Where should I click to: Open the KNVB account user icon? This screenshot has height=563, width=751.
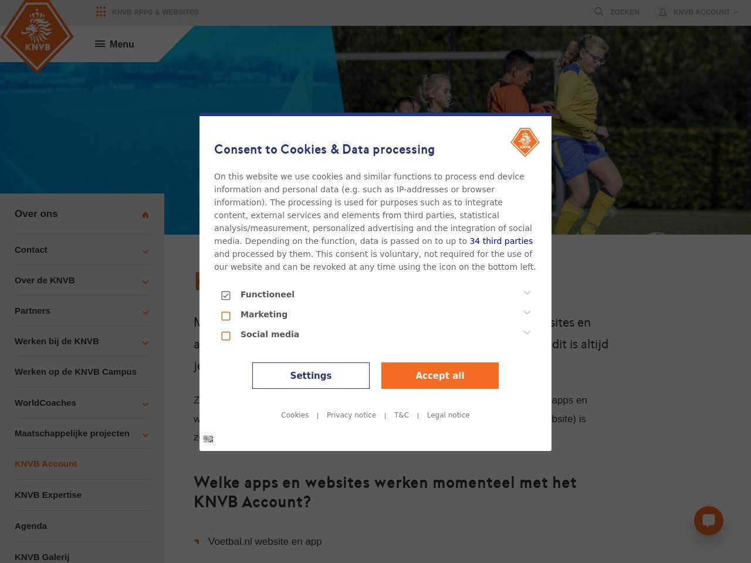click(662, 12)
